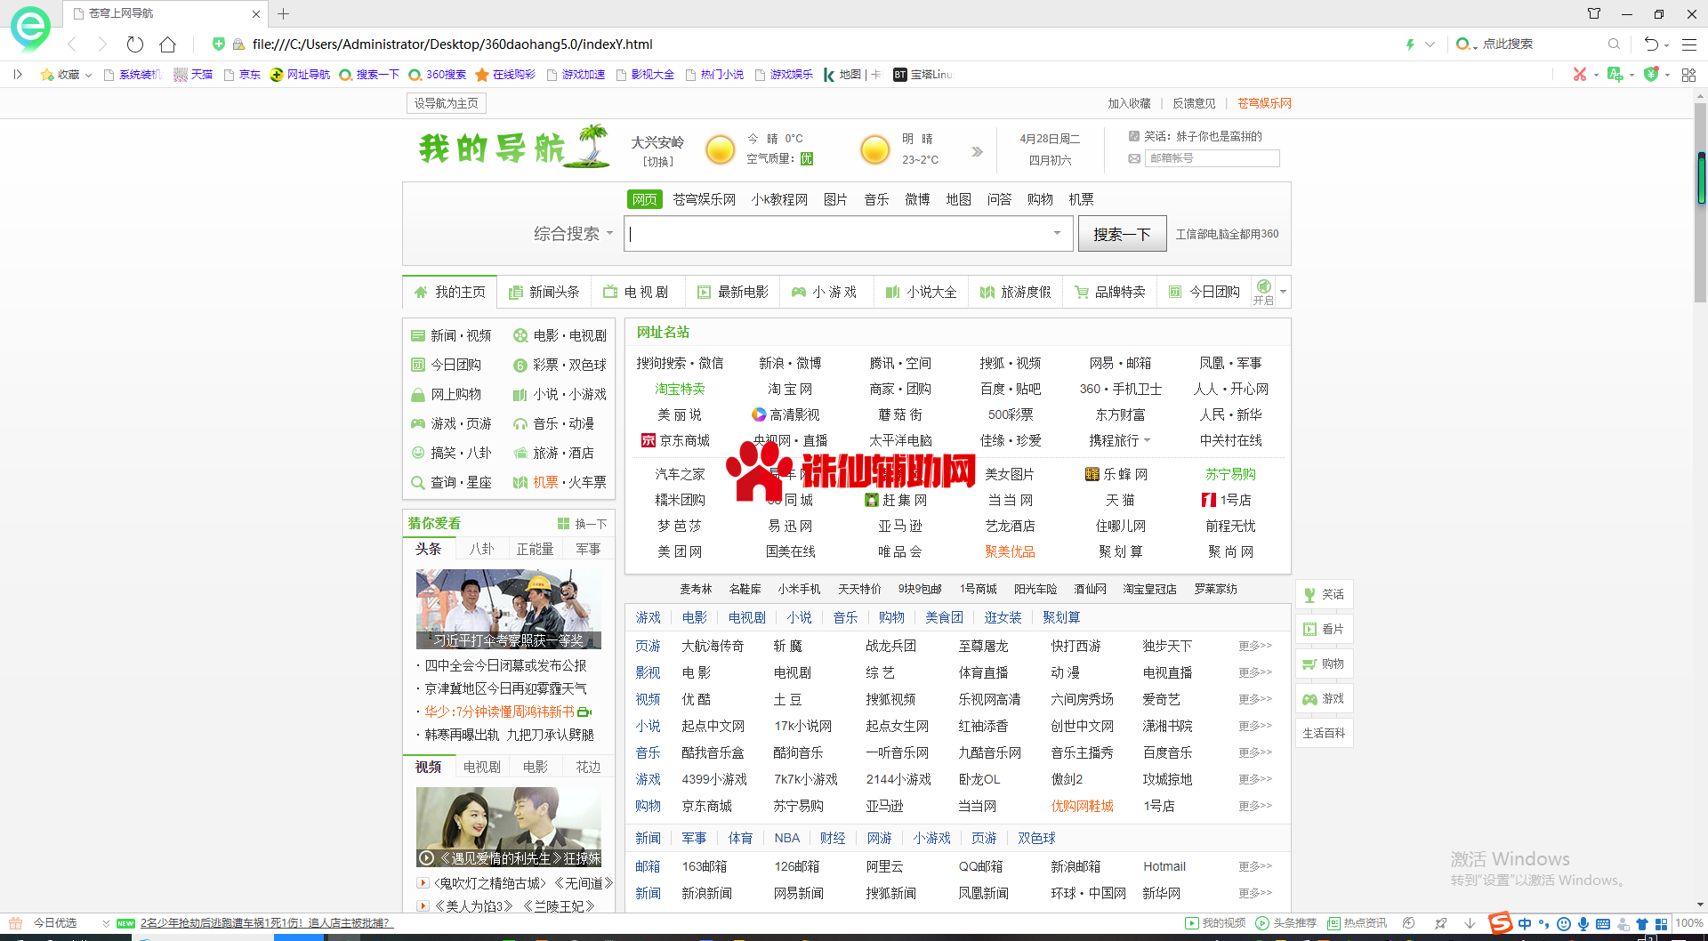Screen dimensions: 1708x941
Task: Click the screenshot scissors icon
Action: (x=1579, y=75)
